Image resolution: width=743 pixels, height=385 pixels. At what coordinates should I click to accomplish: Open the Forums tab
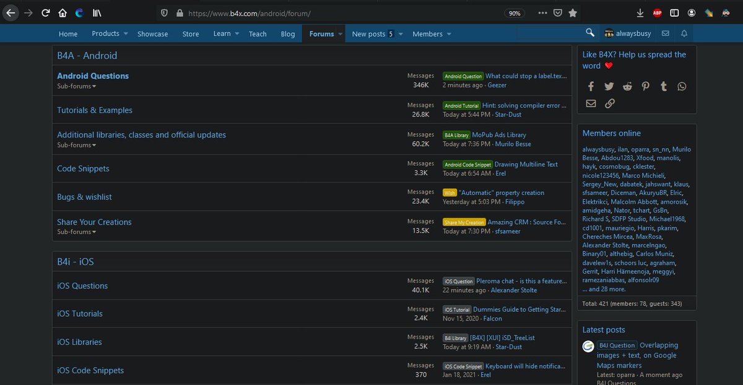[321, 34]
